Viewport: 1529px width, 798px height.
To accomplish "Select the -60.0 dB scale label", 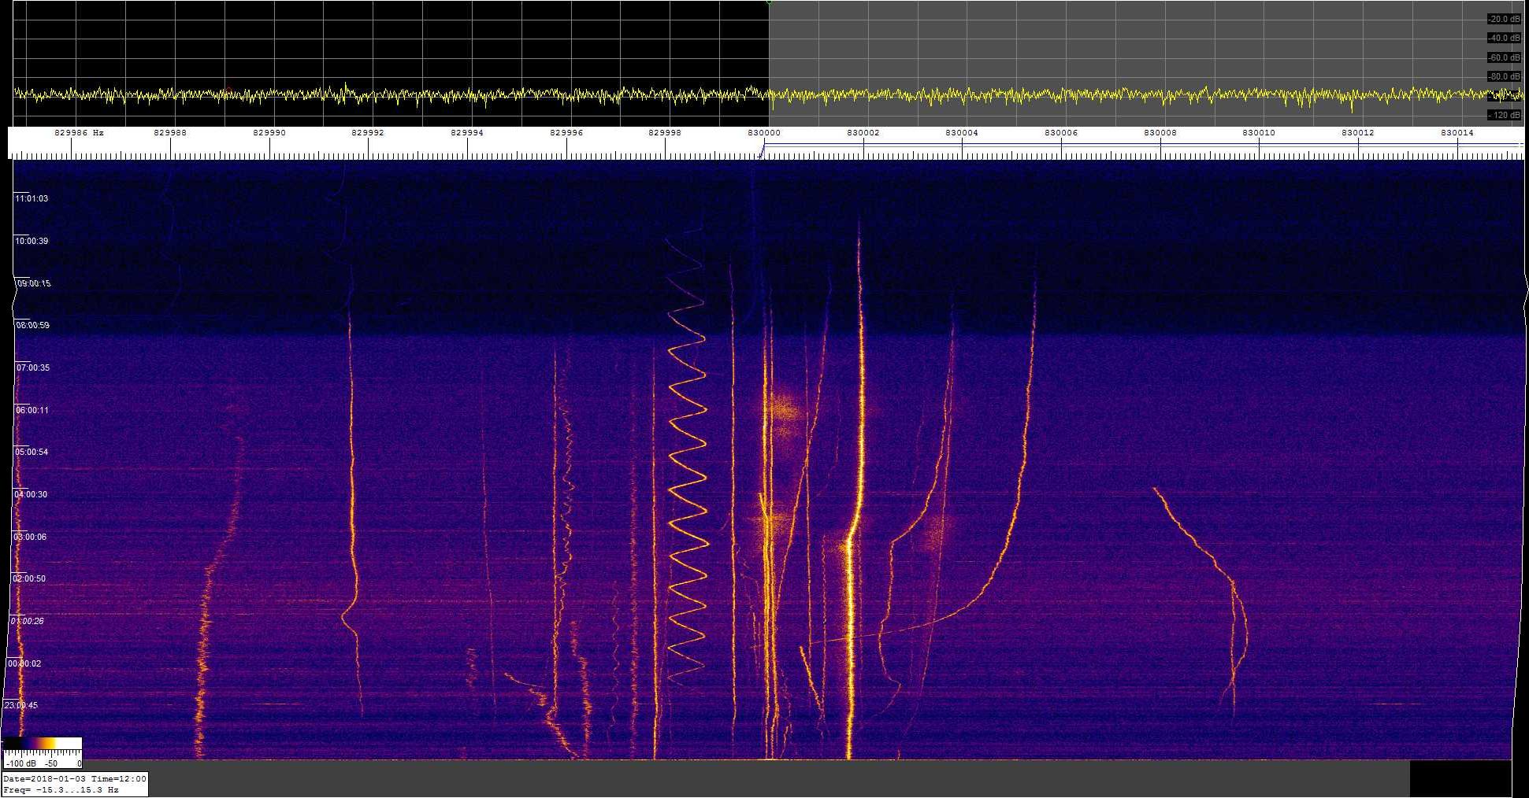I will [x=1504, y=57].
